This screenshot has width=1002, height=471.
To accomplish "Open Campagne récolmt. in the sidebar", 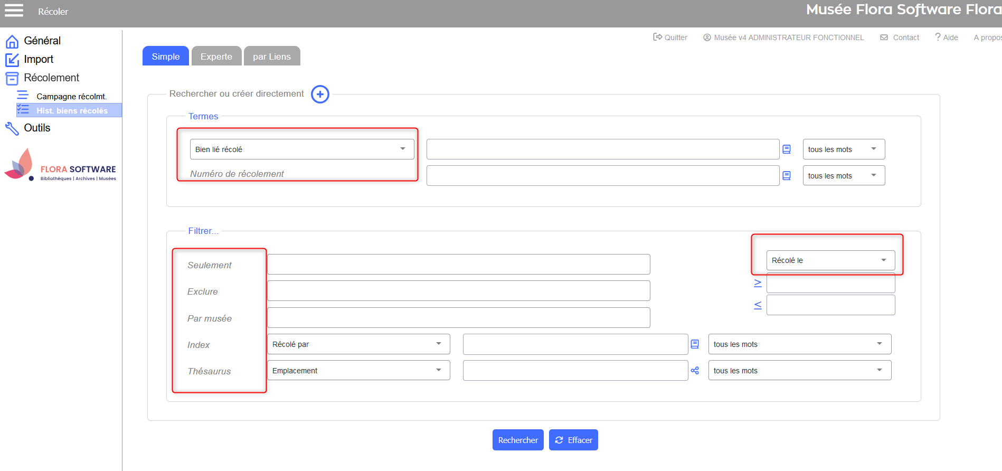I will coord(71,97).
